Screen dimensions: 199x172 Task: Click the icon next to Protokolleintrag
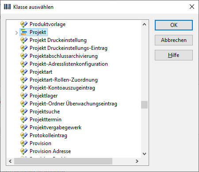click(24, 135)
